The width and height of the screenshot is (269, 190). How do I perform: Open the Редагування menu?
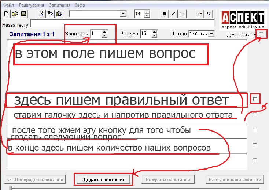32,5
